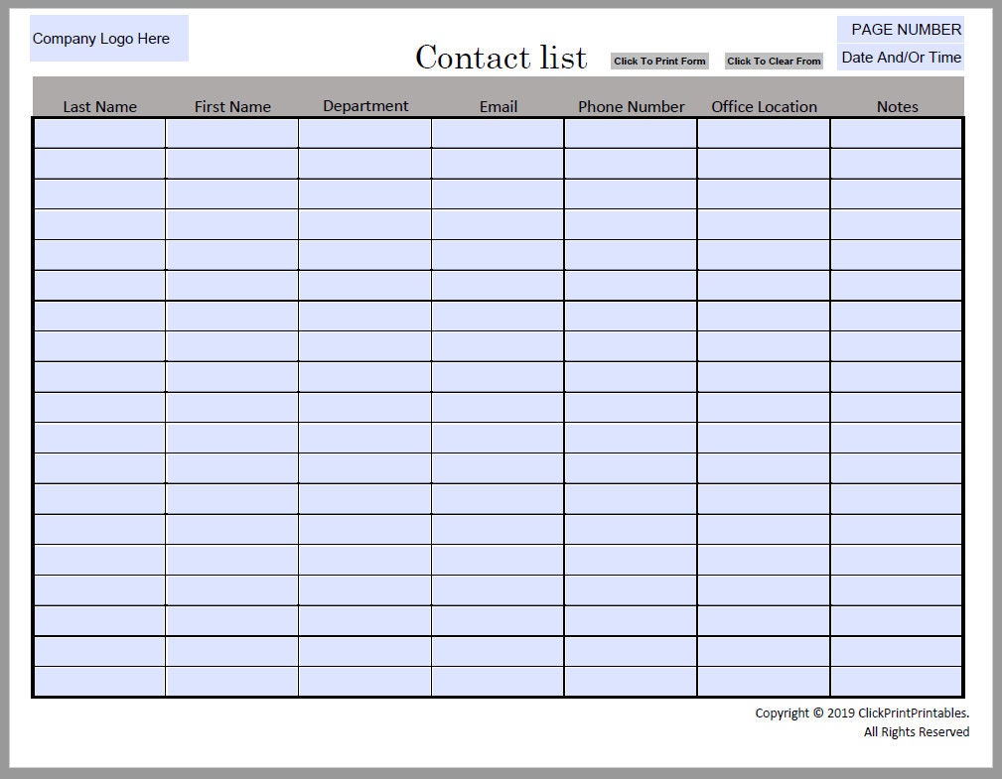Click the Click To Print Form button
Viewport: 1002px width, 779px height.
(659, 61)
